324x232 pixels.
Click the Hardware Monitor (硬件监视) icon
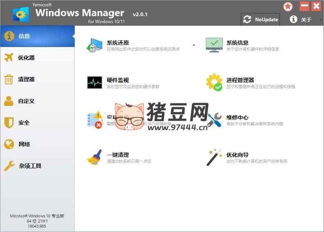pyautogui.click(x=95, y=83)
